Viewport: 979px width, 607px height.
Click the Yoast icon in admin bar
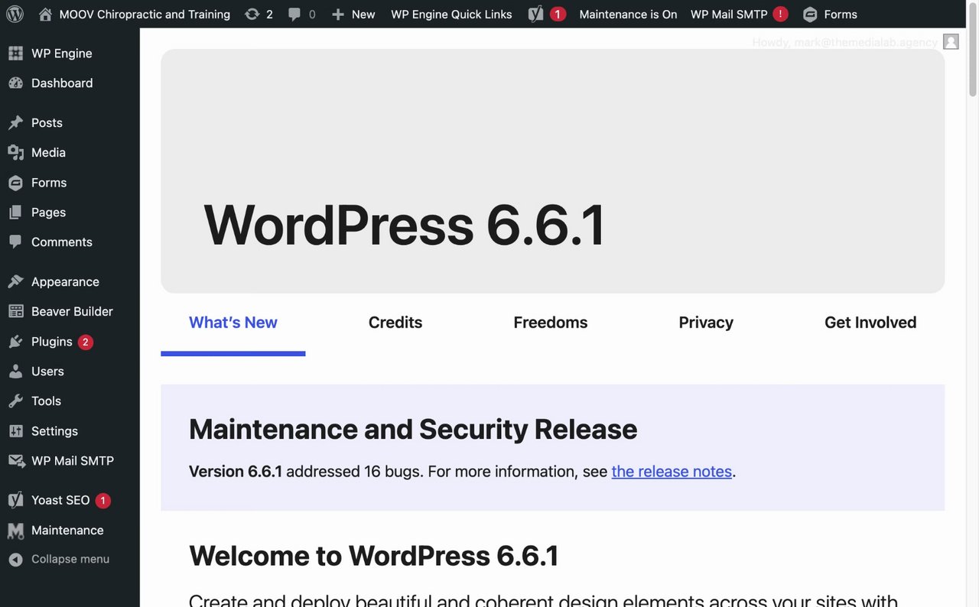pyautogui.click(x=535, y=14)
